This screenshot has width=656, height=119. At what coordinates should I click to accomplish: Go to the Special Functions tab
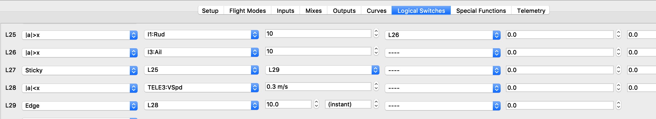tap(481, 11)
